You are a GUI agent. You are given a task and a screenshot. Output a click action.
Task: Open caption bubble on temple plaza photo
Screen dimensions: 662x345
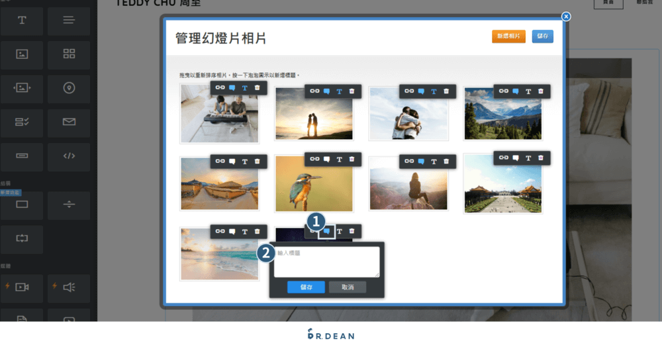point(516,158)
